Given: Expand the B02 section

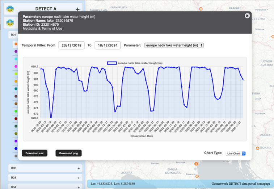Looking at the screenshot, I should click(x=78, y=168).
